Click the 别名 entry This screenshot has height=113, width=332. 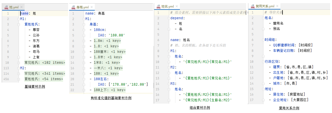pos(276,29)
